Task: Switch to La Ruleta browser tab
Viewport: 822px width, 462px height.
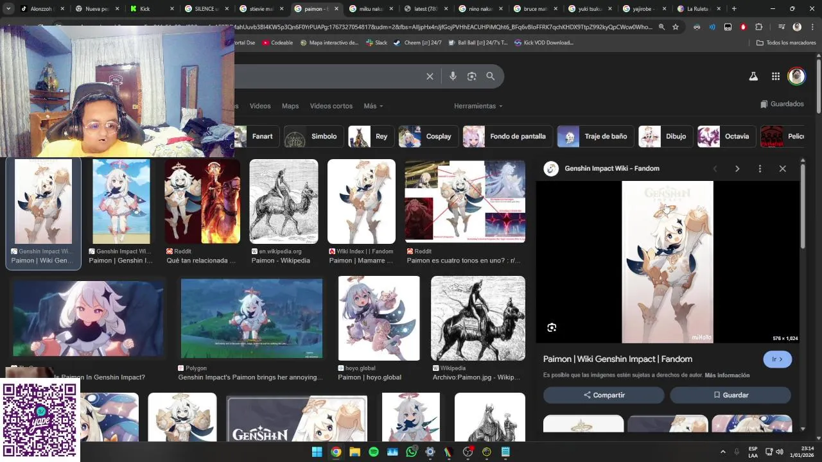Action: tap(697, 9)
